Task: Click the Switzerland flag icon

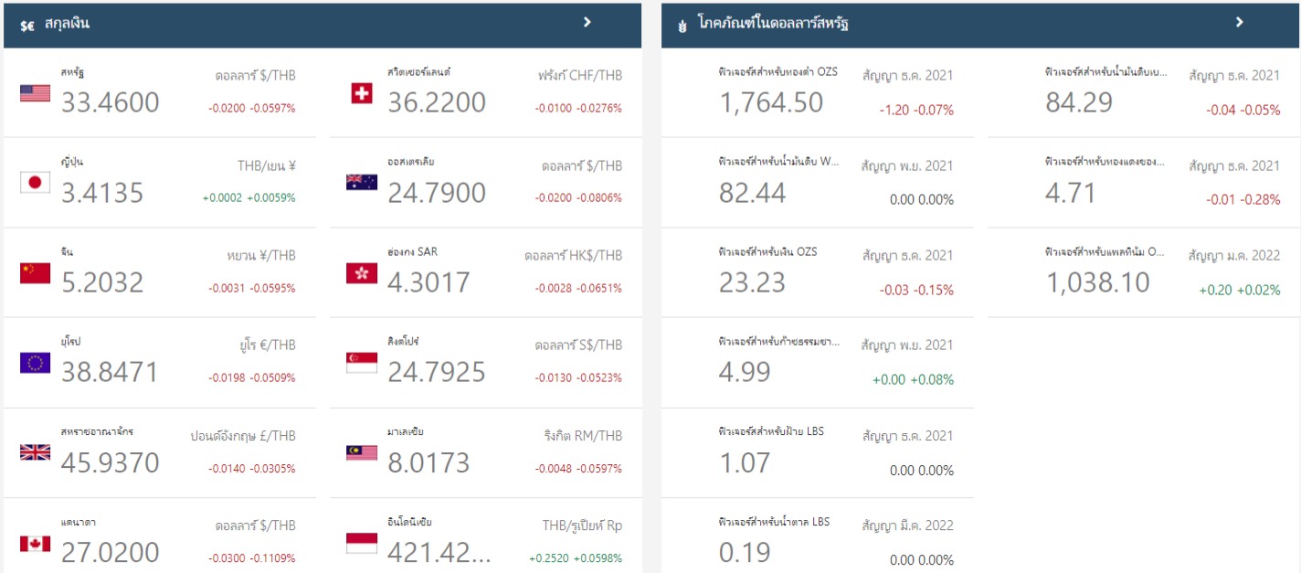Action: tap(362, 92)
